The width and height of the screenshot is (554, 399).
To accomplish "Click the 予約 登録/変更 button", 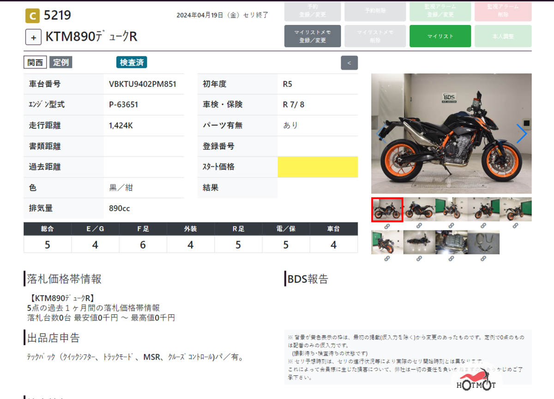I will click(x=313, y=11).
